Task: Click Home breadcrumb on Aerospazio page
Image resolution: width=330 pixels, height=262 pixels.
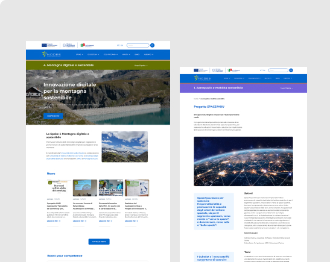Action: click(195, 99)
